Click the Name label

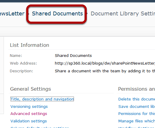[16, 56]
